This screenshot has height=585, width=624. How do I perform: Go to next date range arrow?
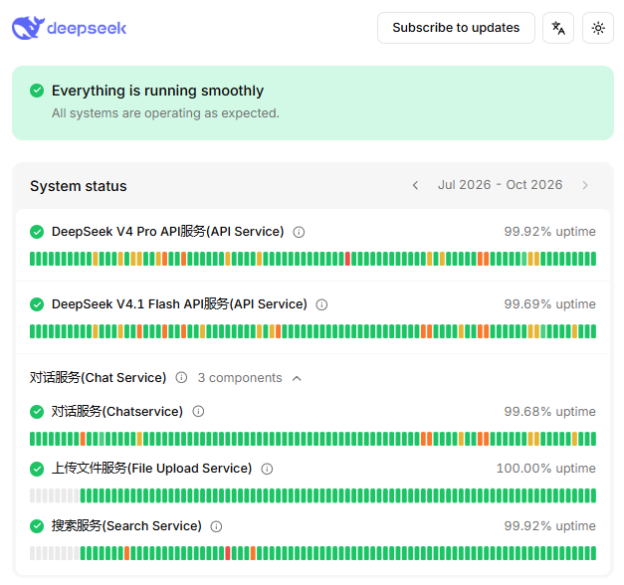(585, 185)
